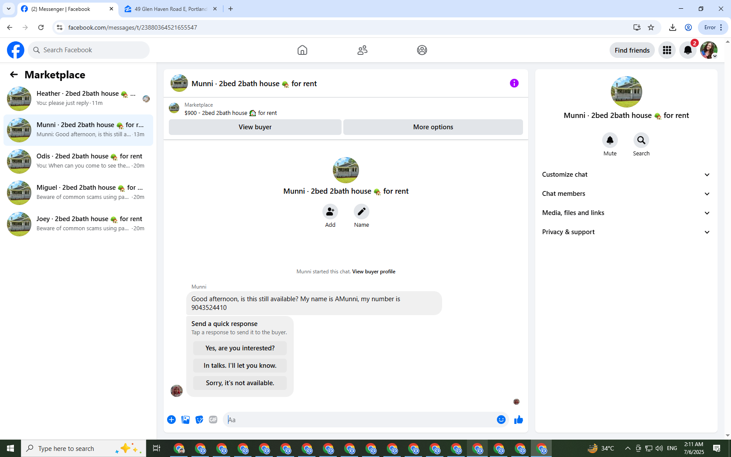This screenshot has width=731, height=457.
Task: Open browser downloads icon
Action: tap(673, 27)
